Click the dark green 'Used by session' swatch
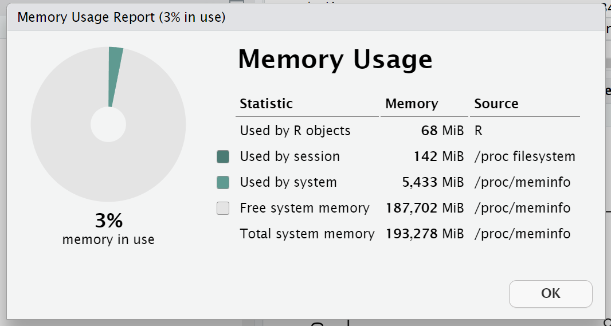Viewport: 611px width, 326px height. click(x=223, y=156)
